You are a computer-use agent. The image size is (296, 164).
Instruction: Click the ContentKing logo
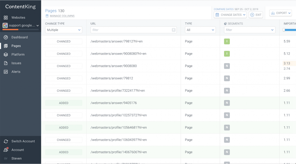(21, 7)
